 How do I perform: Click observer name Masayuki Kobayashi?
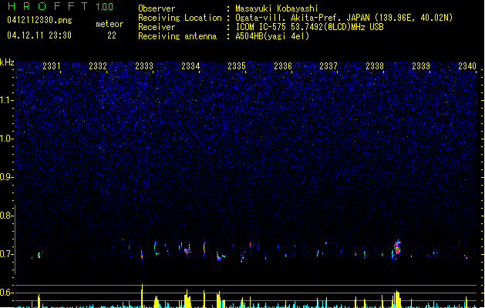(x=277, y=8)
